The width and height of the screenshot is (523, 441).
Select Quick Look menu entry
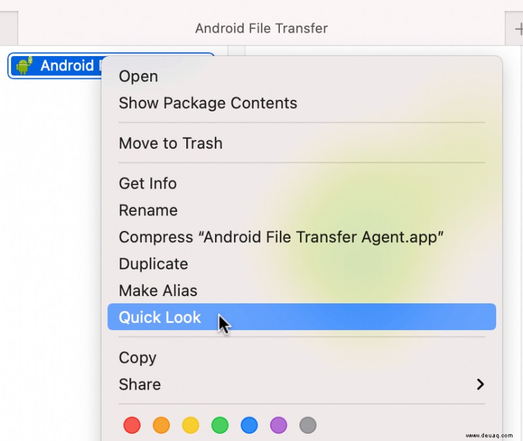[301, 317]
